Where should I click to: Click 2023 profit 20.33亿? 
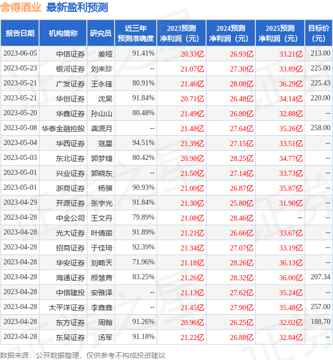coord(192,54)
